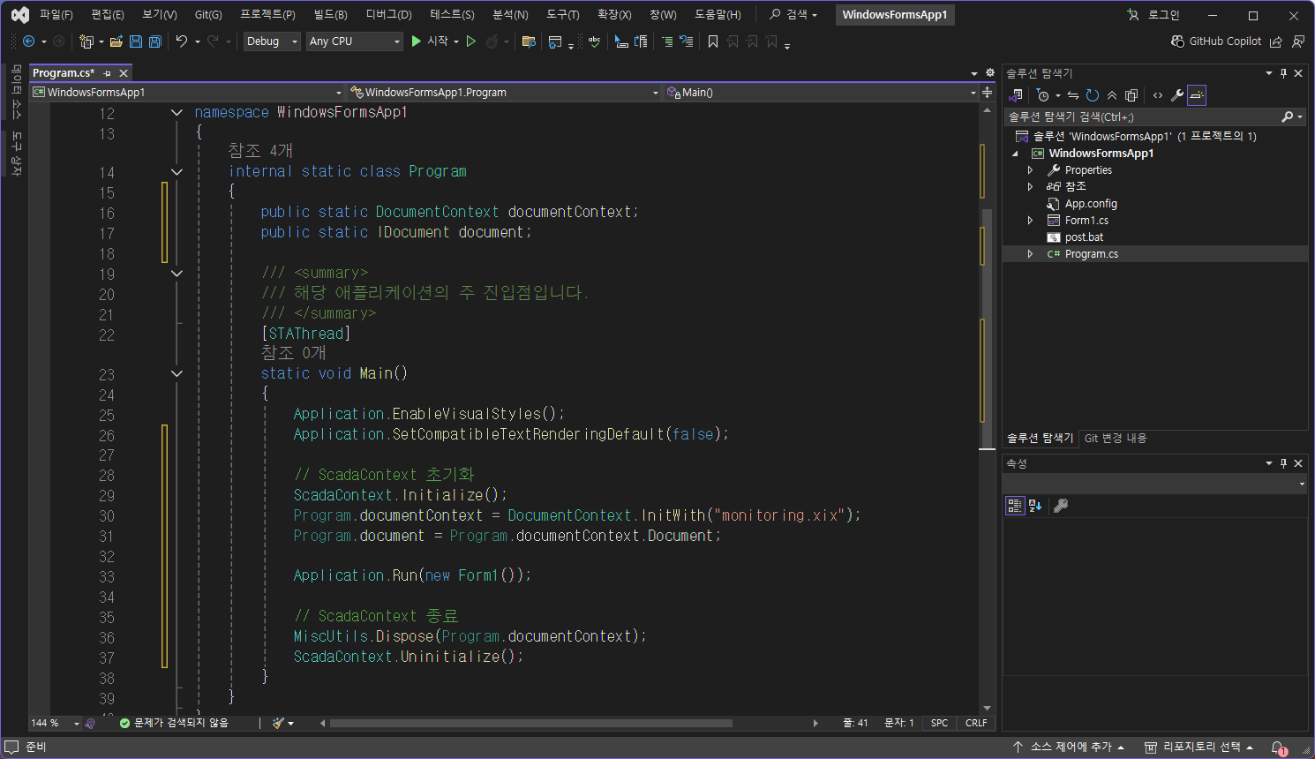The height and width of the screenshot is (759, 1315).
Task: Click the Solution Explorer search field
Action: [x=1138, y=116]
